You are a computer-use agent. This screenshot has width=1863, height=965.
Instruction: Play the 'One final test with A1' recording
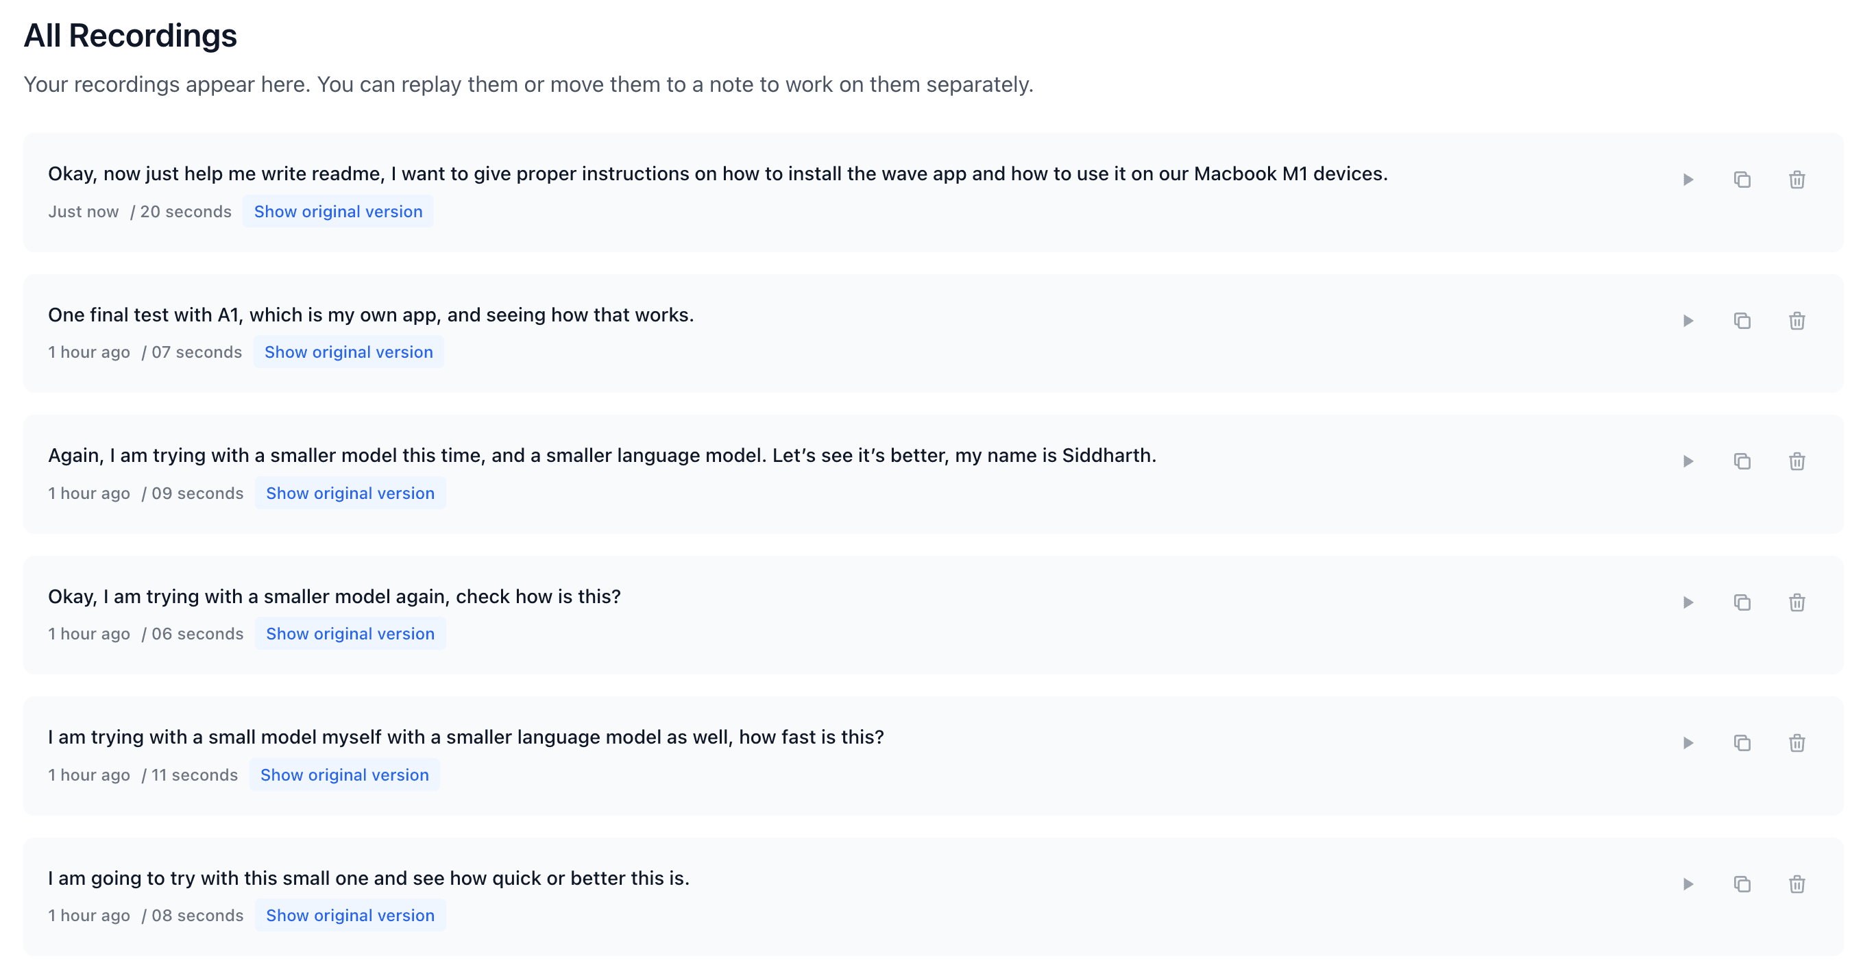pyautogui.click(x=1688, y=321)
